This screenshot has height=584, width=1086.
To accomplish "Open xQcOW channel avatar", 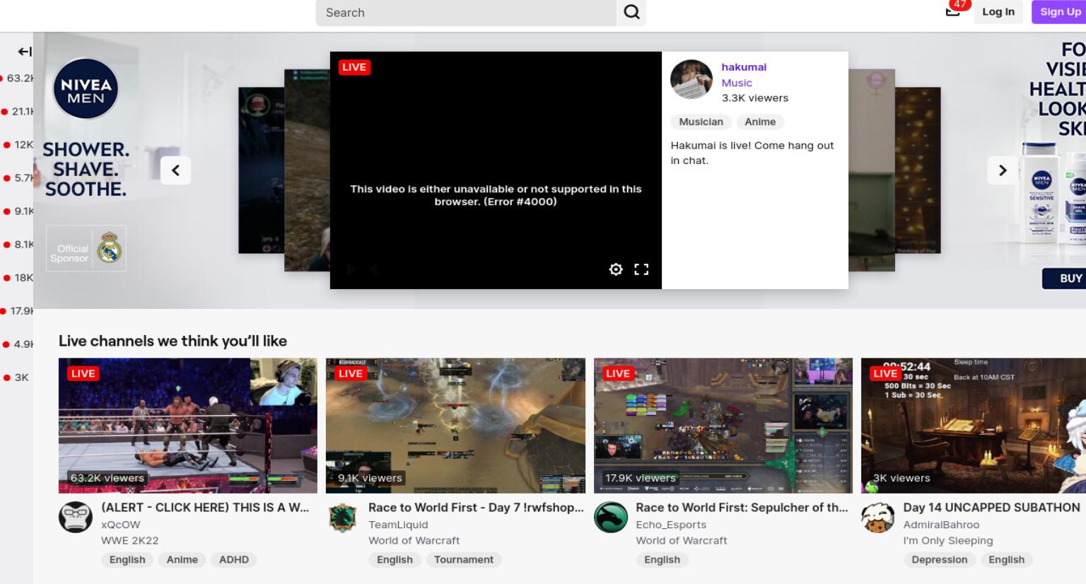I will tap(75, 518).
